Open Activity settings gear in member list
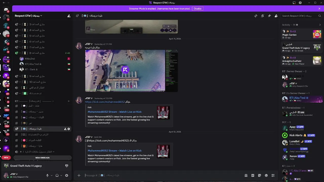Image resolution: width=324 pixels, height=182 pixels. tap(297, 25)
